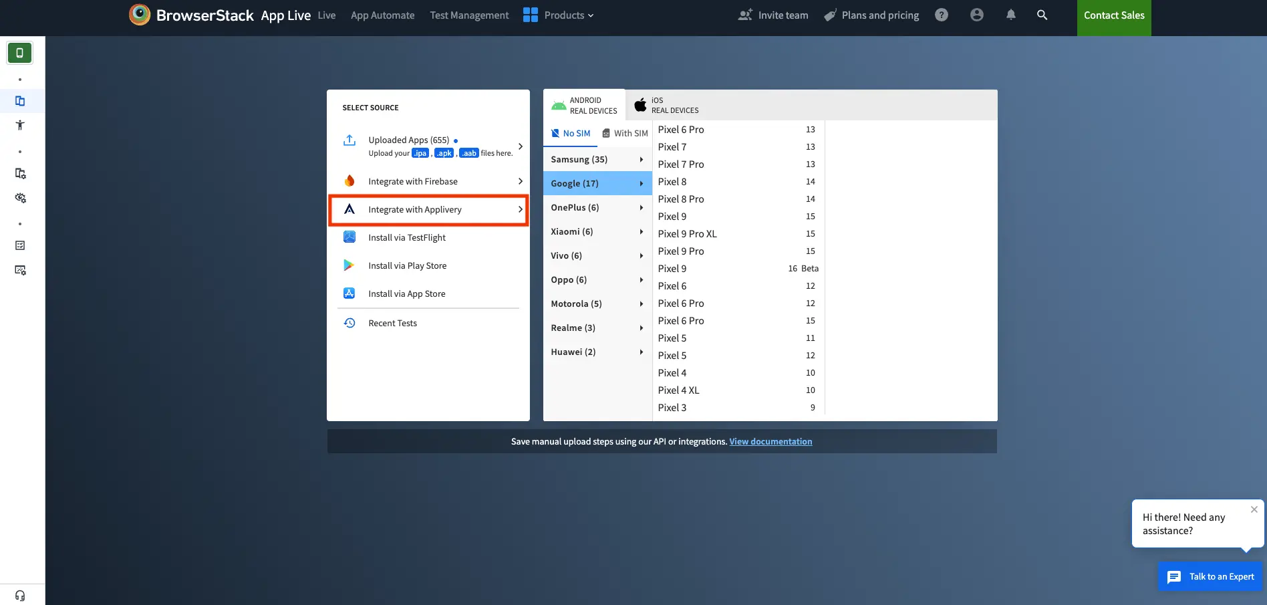Open App Automate in top navigation
1267x605 pixels.
(x=382, y=15)
